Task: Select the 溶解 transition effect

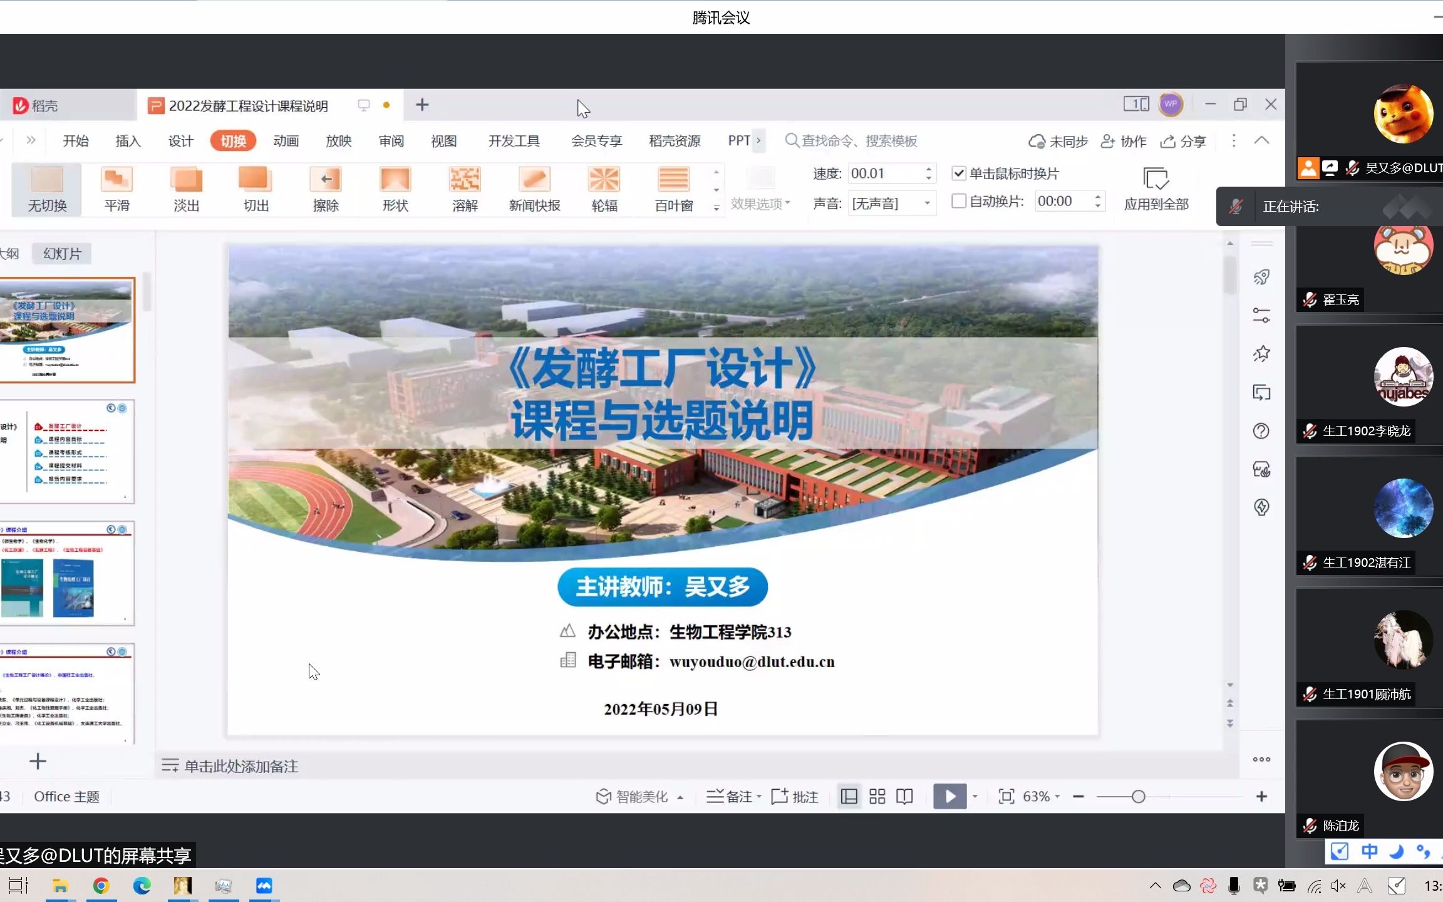Action: (x=465, y=189)
